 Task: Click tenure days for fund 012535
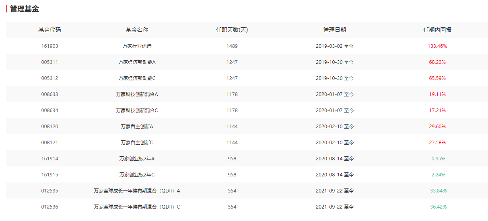tap(232, 191)
